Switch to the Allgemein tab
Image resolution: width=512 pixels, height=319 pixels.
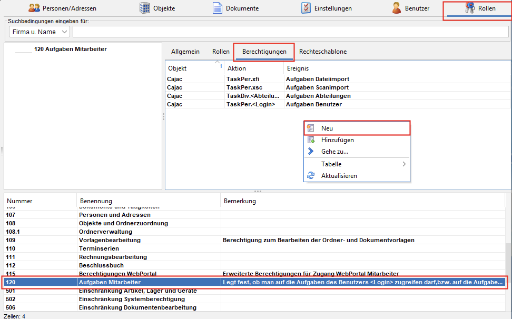pos(185,52)
